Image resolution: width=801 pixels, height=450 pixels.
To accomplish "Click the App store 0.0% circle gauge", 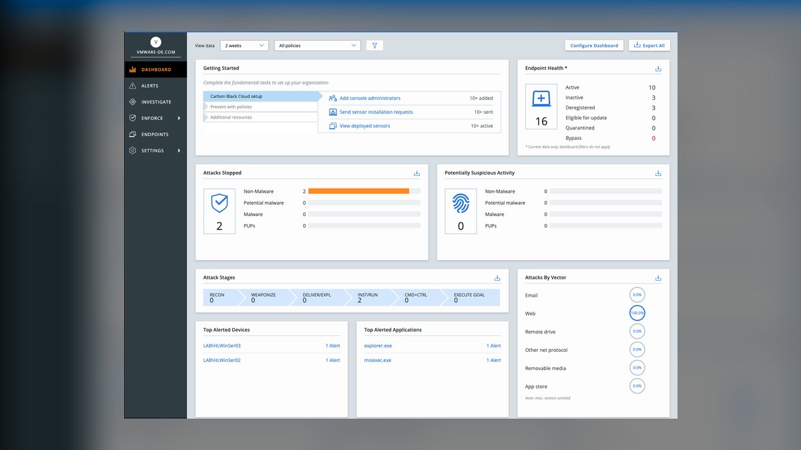I will click(637, 386).
